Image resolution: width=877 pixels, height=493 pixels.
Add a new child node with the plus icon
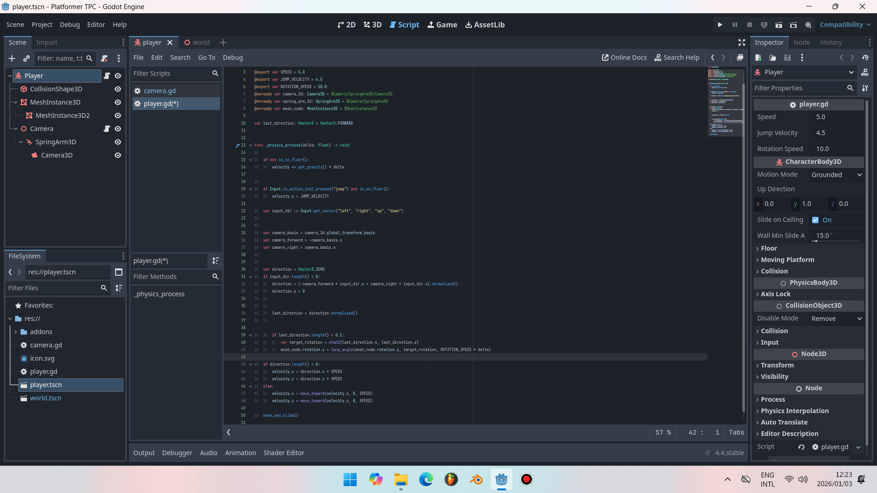pyautogui.click(x=12, y=58)
